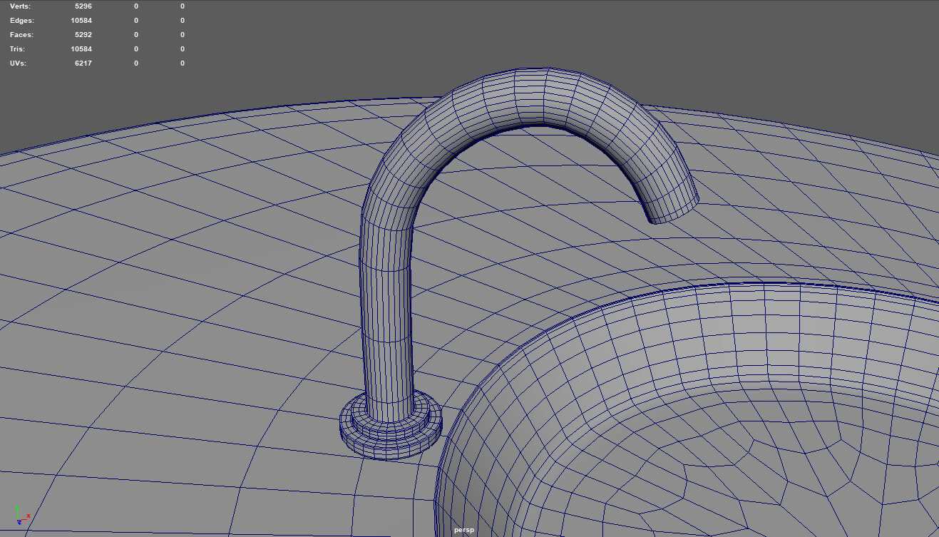
Task: Click the Verts count value 5296
Action: [x=83, y=6]
